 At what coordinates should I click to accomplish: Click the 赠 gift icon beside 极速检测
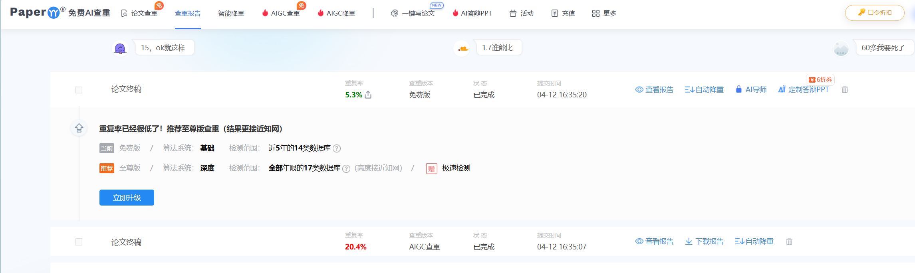coord(432,168)
